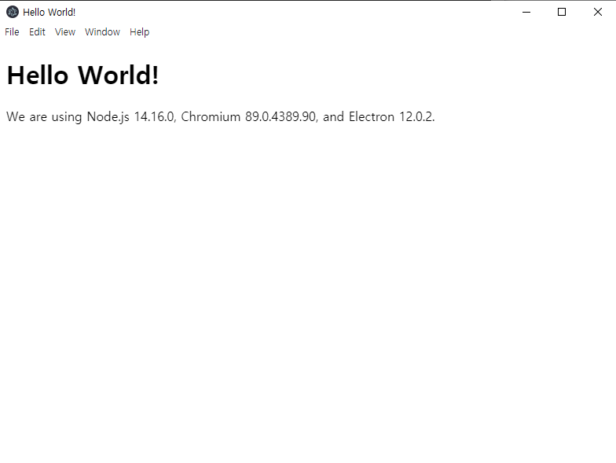The height and width of the screenshot is (463, 616).
Task: Click the "Hello World!" heading
Action: coord(83,75)
